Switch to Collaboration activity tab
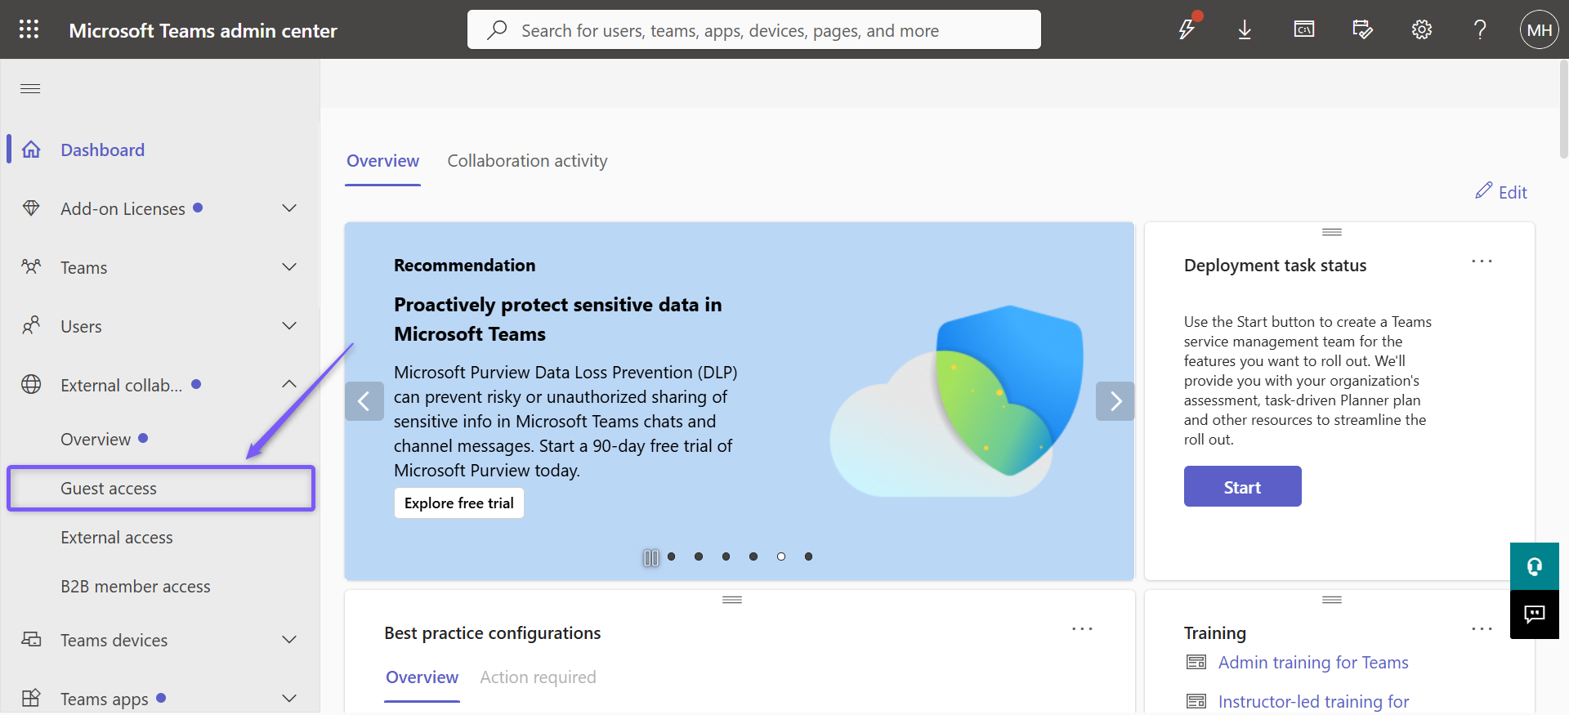This screenshot has width=1569, height=715. coord(527,161)
